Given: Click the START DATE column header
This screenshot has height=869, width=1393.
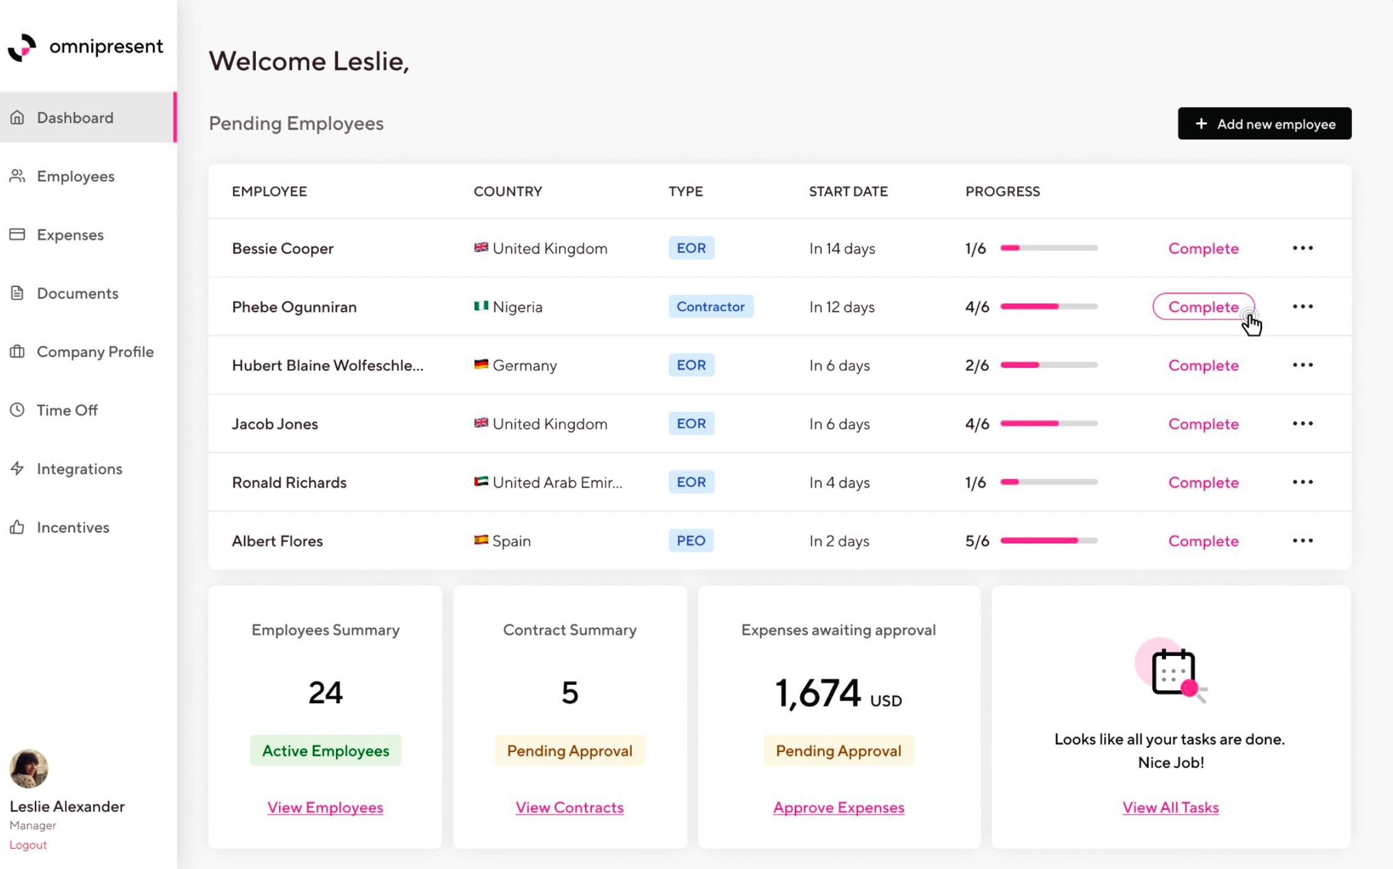Looking at the screenshot, I should click(848, 191).
